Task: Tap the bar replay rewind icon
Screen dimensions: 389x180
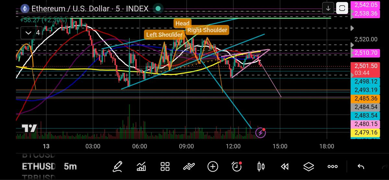Action: [x=285, y=167]
